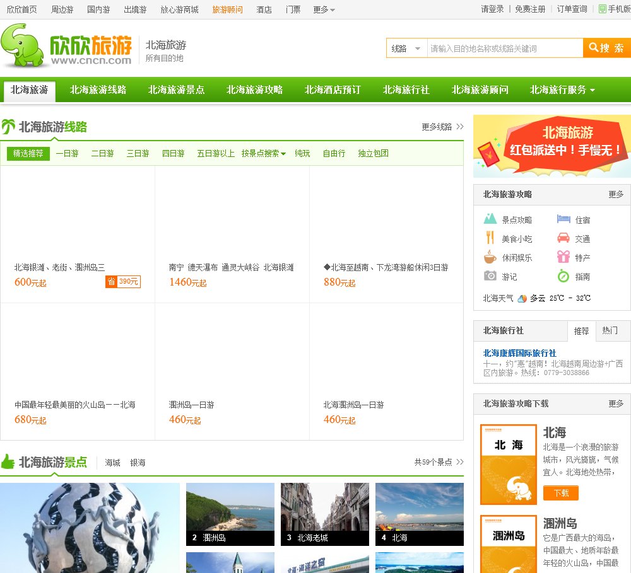Open 北海旅游线路 in green nav bar
This screenshot has width=631, height=573.
98,90
